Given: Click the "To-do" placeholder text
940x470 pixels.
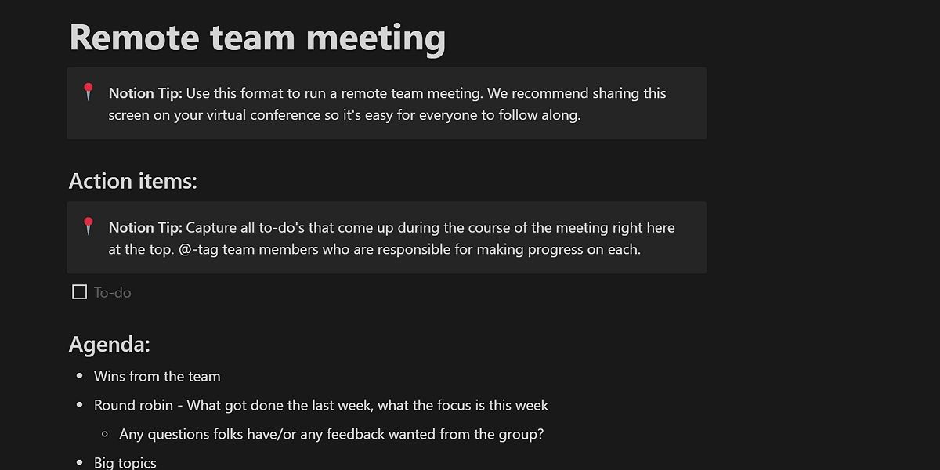Looking at the screenshot, I should tap(112, 292).
